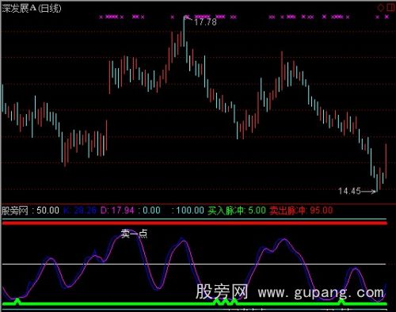Click the 卖一点 sell signal label
Screen dimensions: 396x312
[134, 234]
